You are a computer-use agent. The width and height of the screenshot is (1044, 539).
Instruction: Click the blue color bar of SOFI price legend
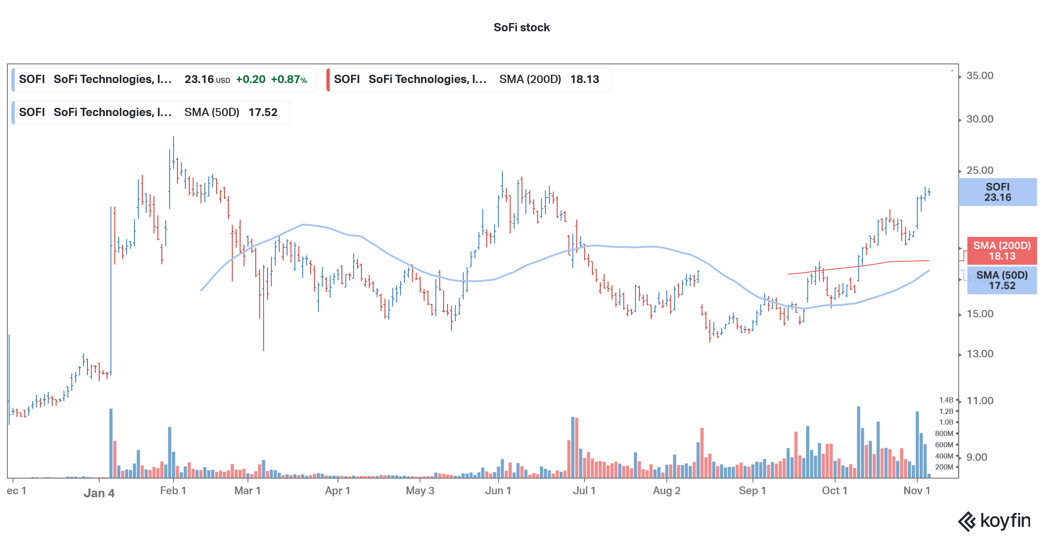[13, 80]
